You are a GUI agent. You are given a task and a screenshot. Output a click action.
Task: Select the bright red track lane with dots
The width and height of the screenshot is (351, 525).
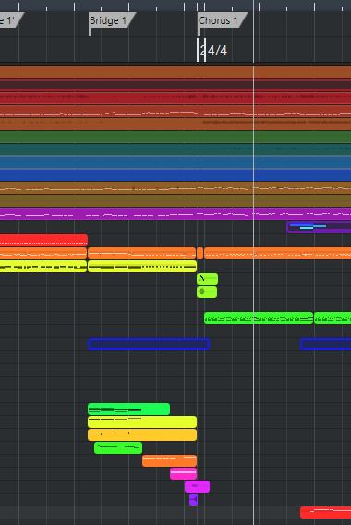pos(175,97)
